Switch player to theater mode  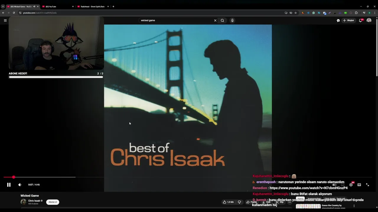click(359, 185)
